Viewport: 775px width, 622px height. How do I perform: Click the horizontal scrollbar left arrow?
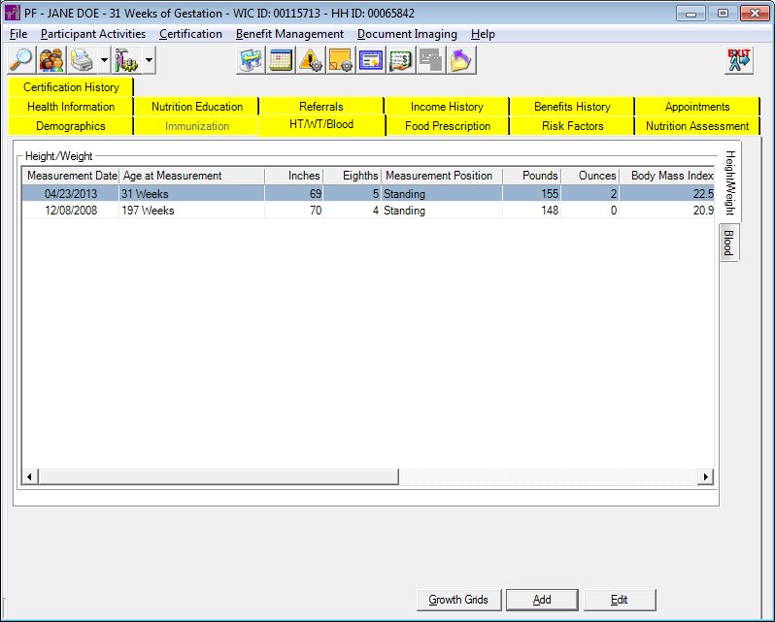pos(30,476)
